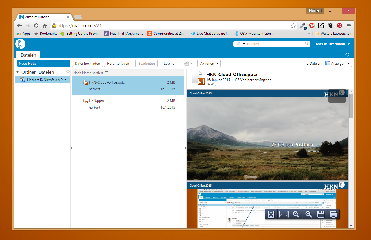The height and width of the screenshot is (240, 371).
Task: Click the PowerPoint icon of HKN.pptx in the list
Action: point(85,101)
